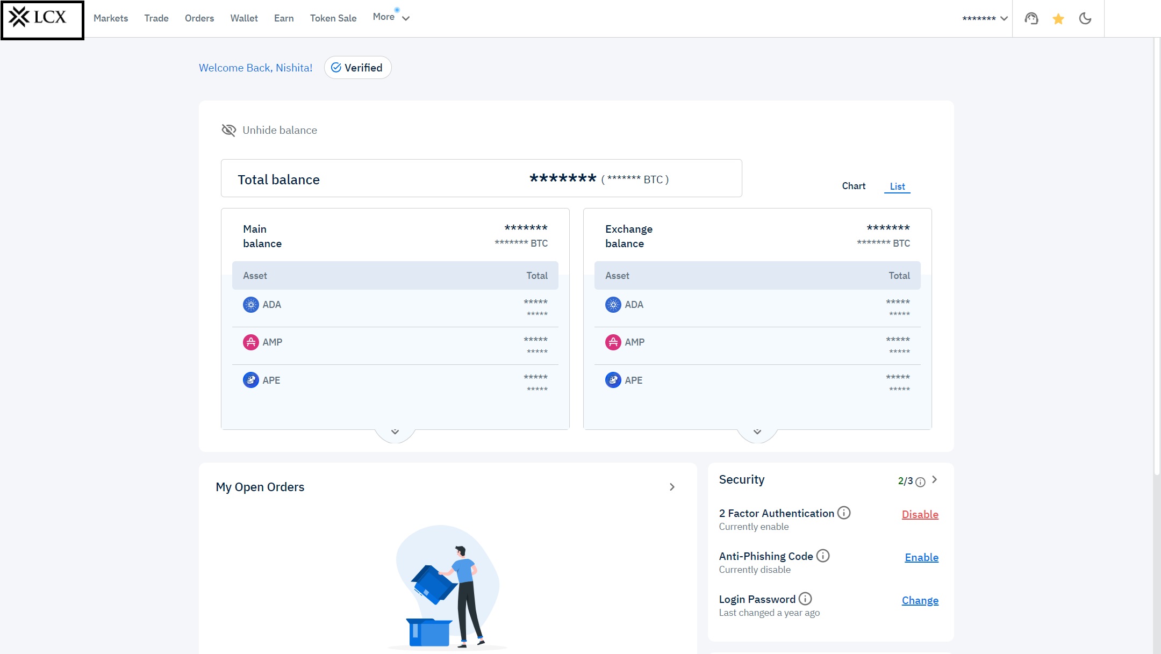The width and height of the screenshot is (1161, 654).
Task: Click Change login password link
Action: [920, 600]
